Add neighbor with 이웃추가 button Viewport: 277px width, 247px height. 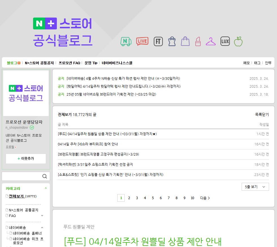pos(26,159)
